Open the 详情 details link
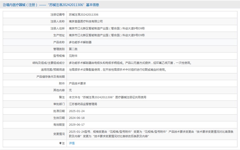This screenshot has width=240, height=150. point(72,143)
